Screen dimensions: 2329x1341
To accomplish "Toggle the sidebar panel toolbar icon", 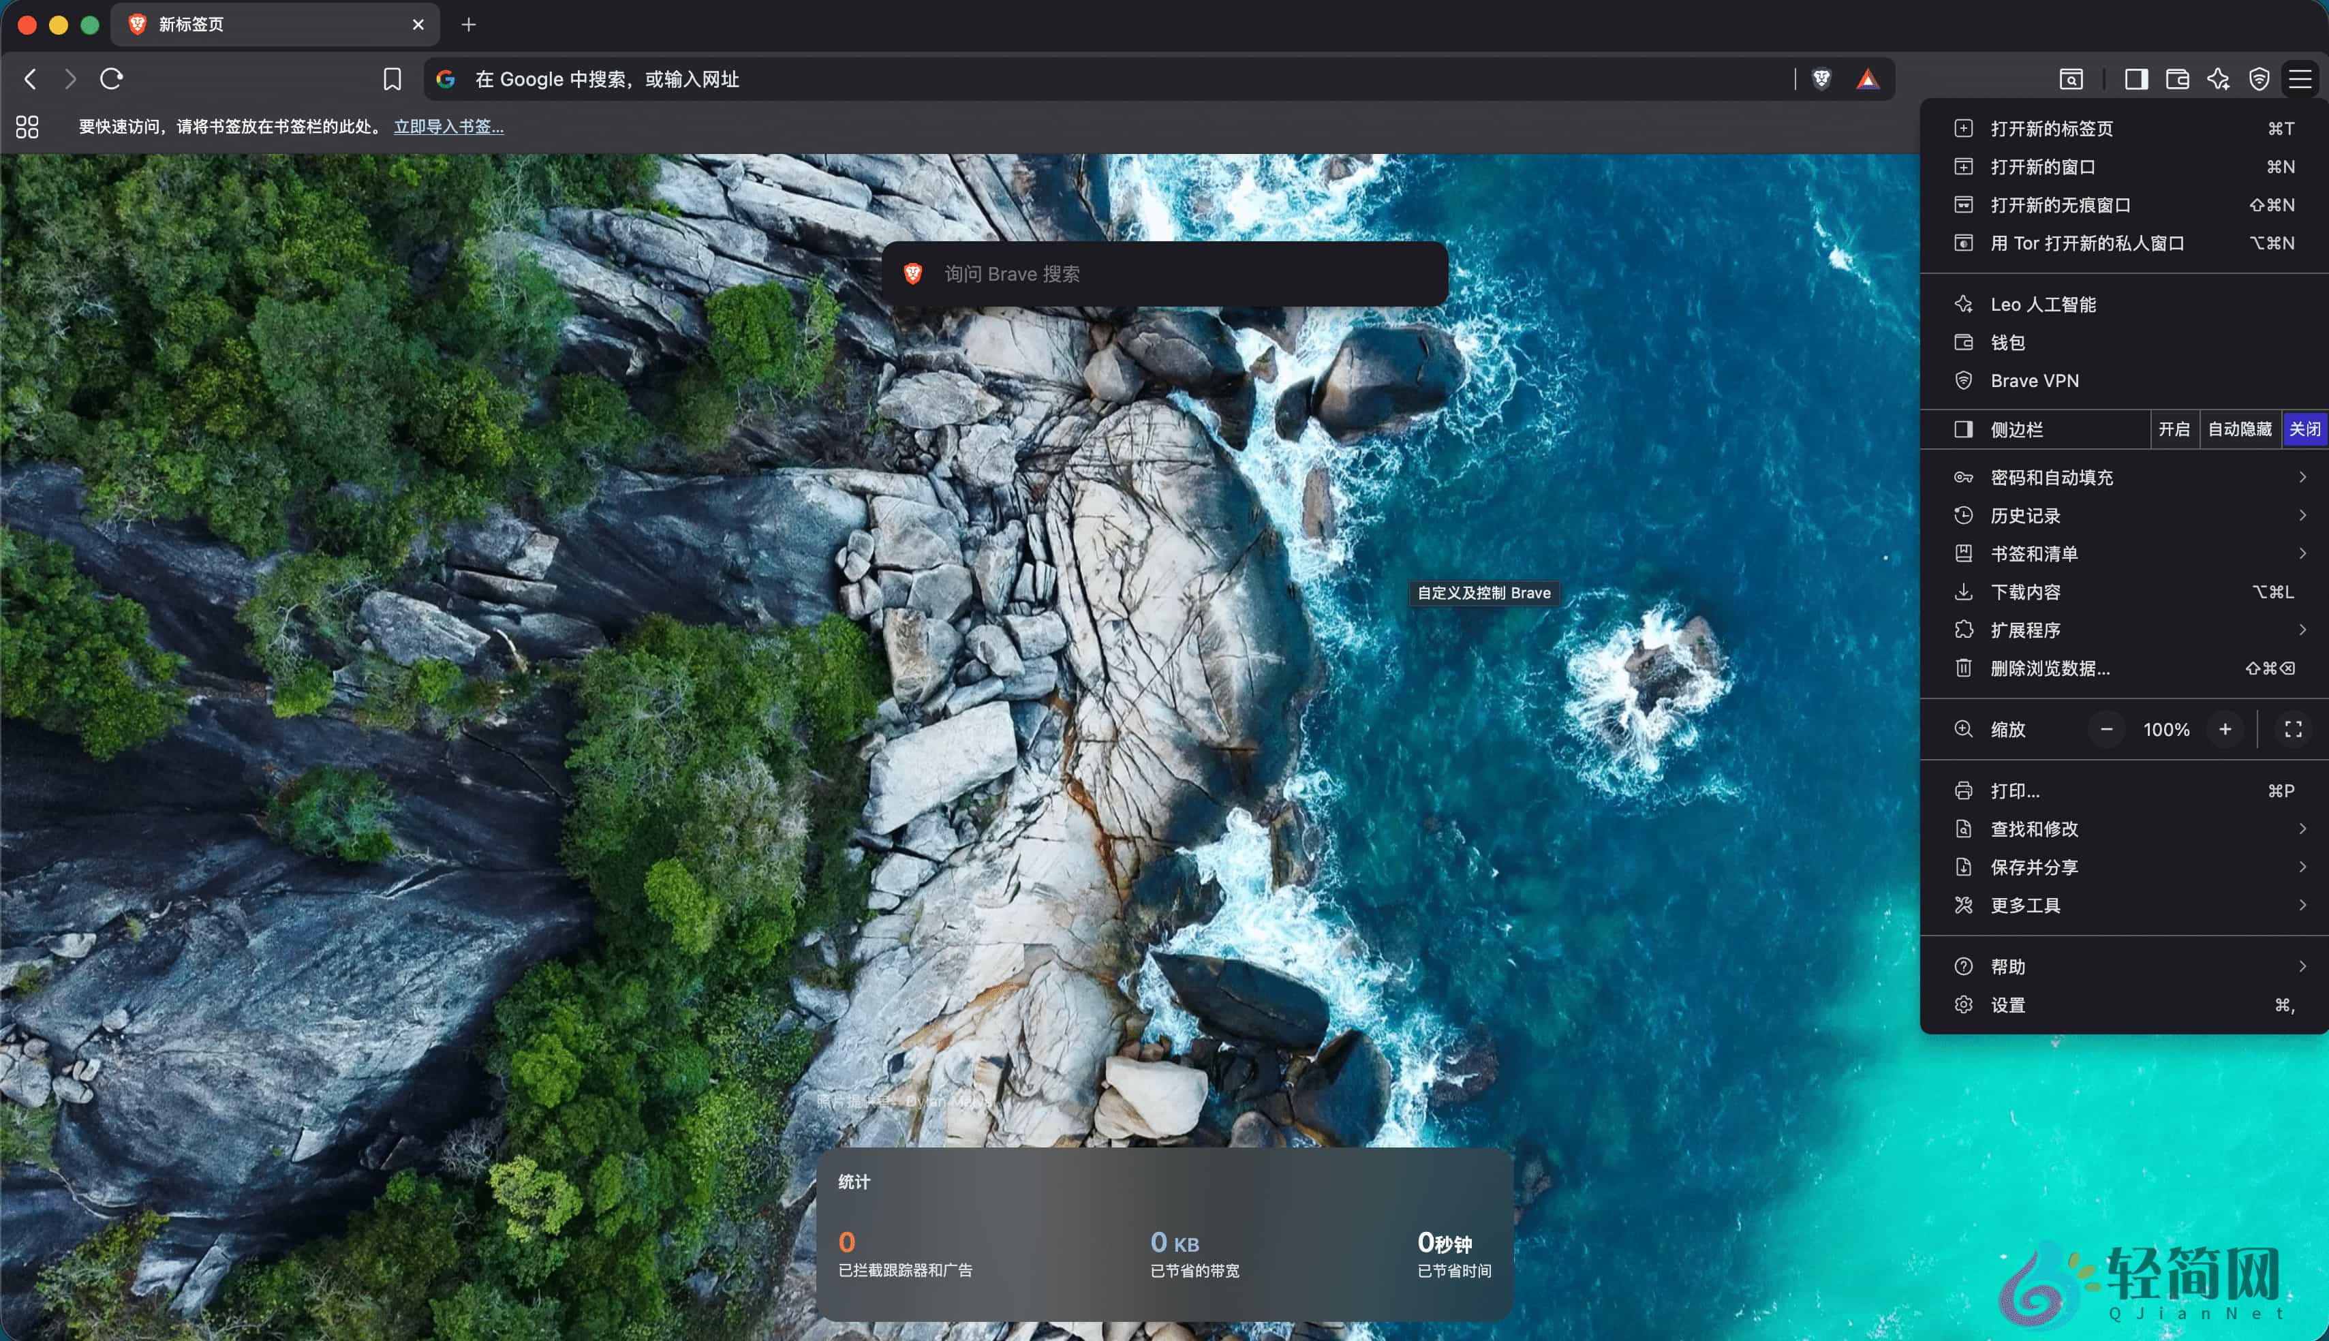I will (2137, 79).
